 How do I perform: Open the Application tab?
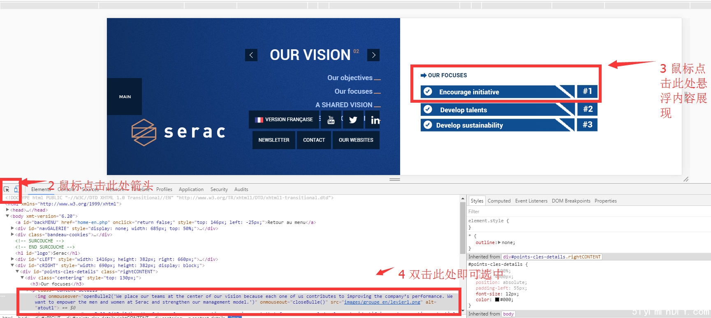[191, 189]
